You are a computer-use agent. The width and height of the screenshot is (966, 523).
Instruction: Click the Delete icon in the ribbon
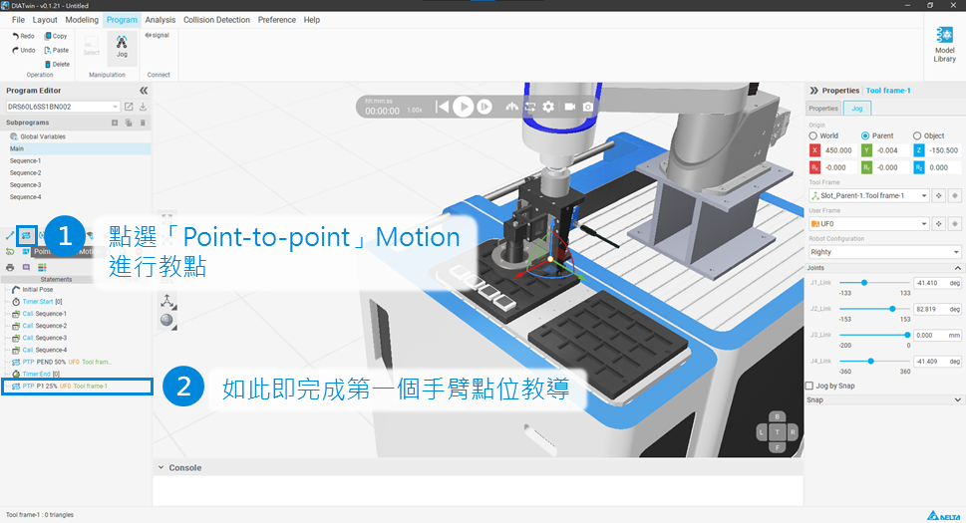(48, 64)
